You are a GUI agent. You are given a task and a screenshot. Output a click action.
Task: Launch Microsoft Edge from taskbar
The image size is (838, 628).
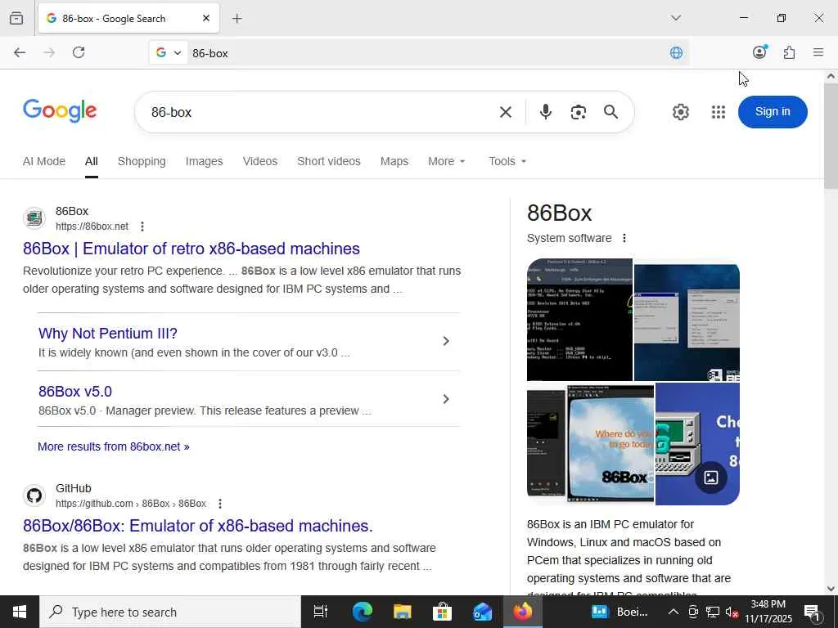click(362, 612)
